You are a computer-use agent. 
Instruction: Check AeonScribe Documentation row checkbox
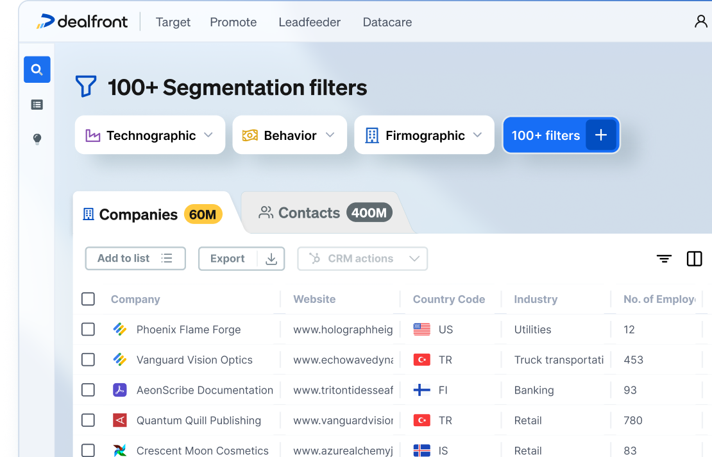88,390
